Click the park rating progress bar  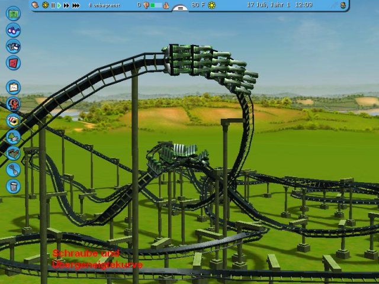click(156, 5)
